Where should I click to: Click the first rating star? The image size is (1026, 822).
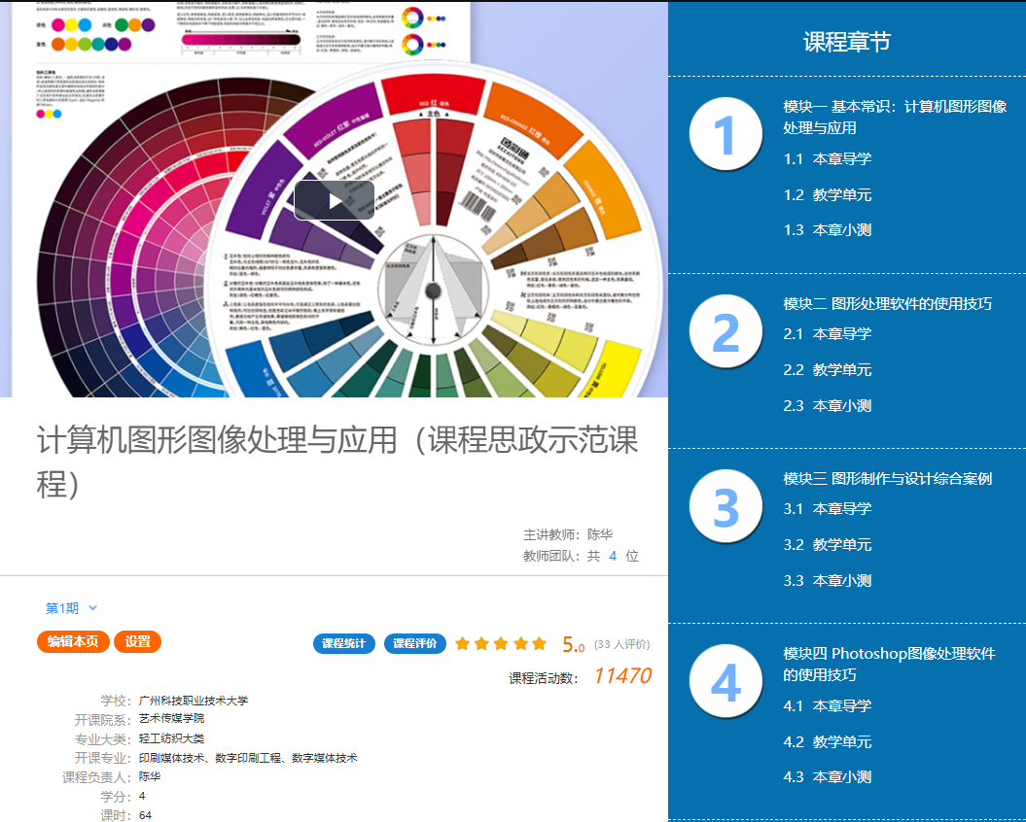[x=462, y=643]
